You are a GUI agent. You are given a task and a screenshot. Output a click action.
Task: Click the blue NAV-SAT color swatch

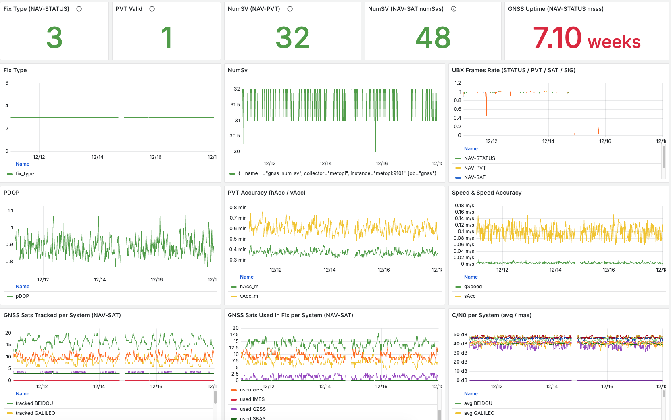tap(458, 177)
